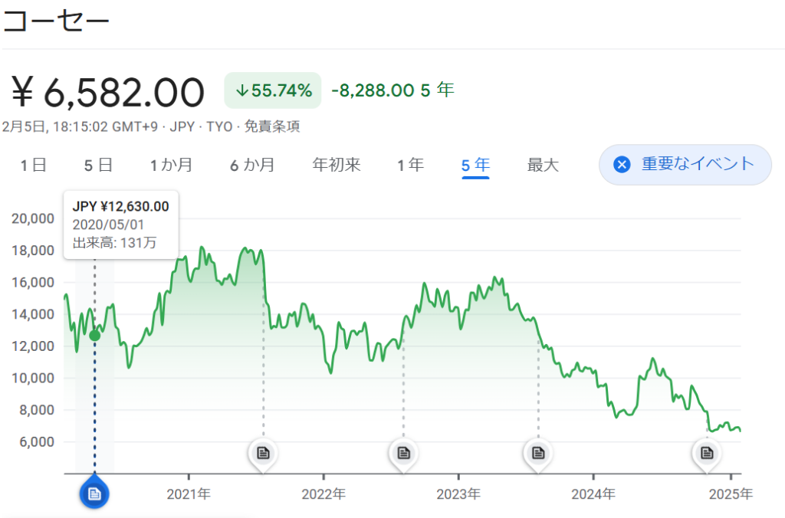Switch to the 6か月 range tab
785x518 pixels.
click(x=252, y=165)
